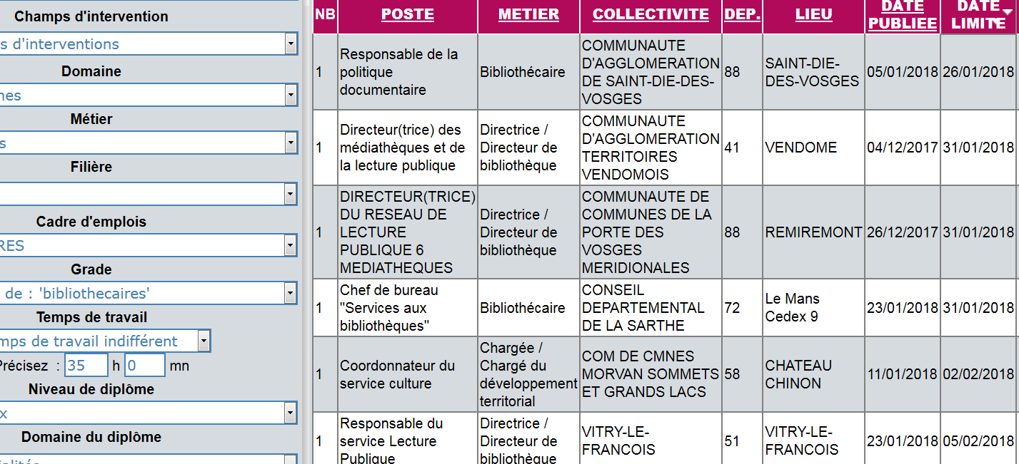Click the sort arrow on DATE LIMITE header

pos(998,24)
